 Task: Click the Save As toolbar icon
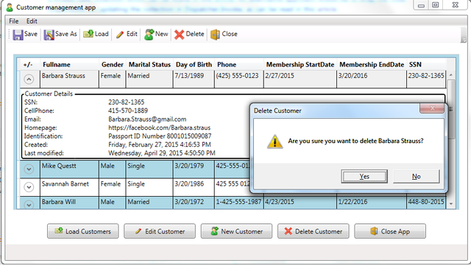pyautogui.click(x=49, y=35)
